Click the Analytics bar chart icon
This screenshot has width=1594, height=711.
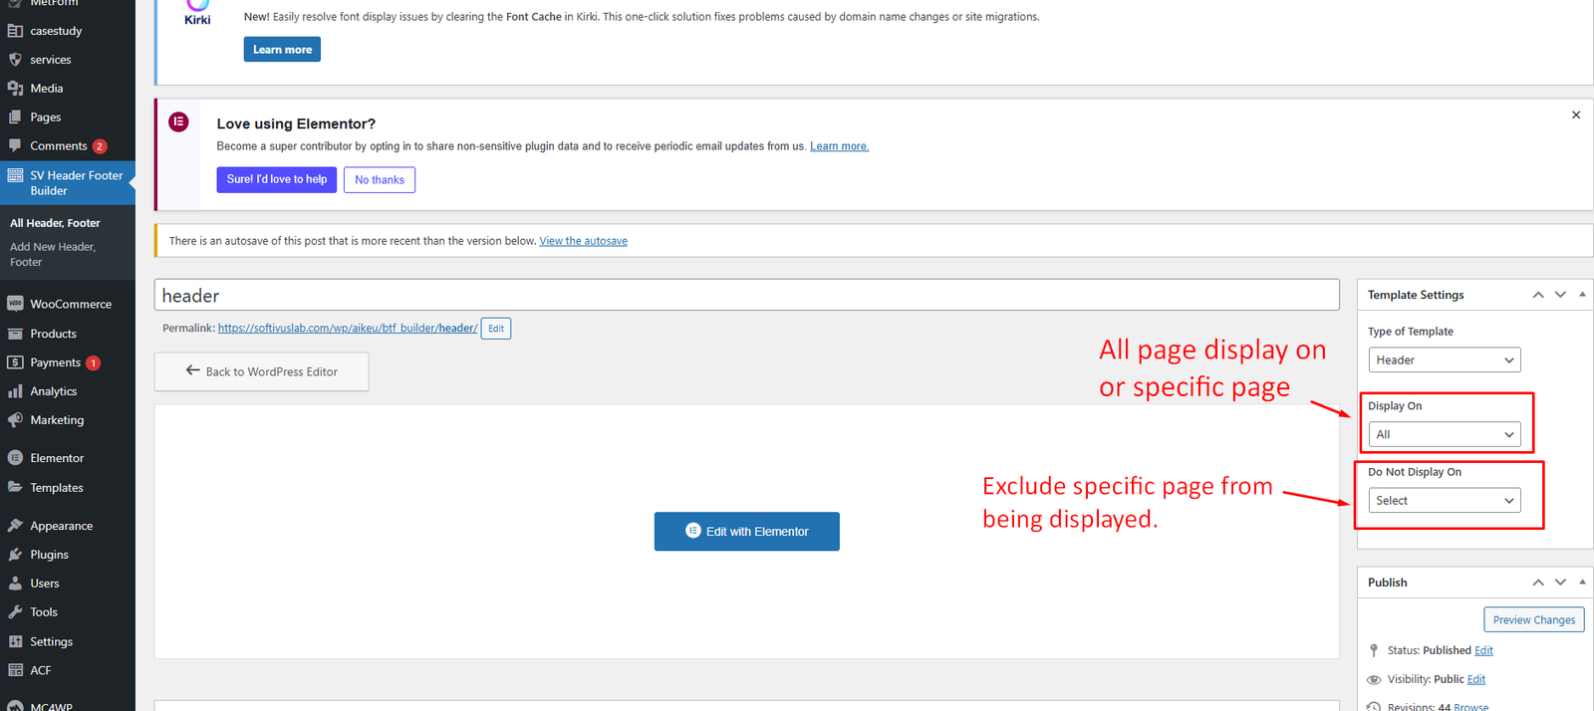(x=15, y=391)
